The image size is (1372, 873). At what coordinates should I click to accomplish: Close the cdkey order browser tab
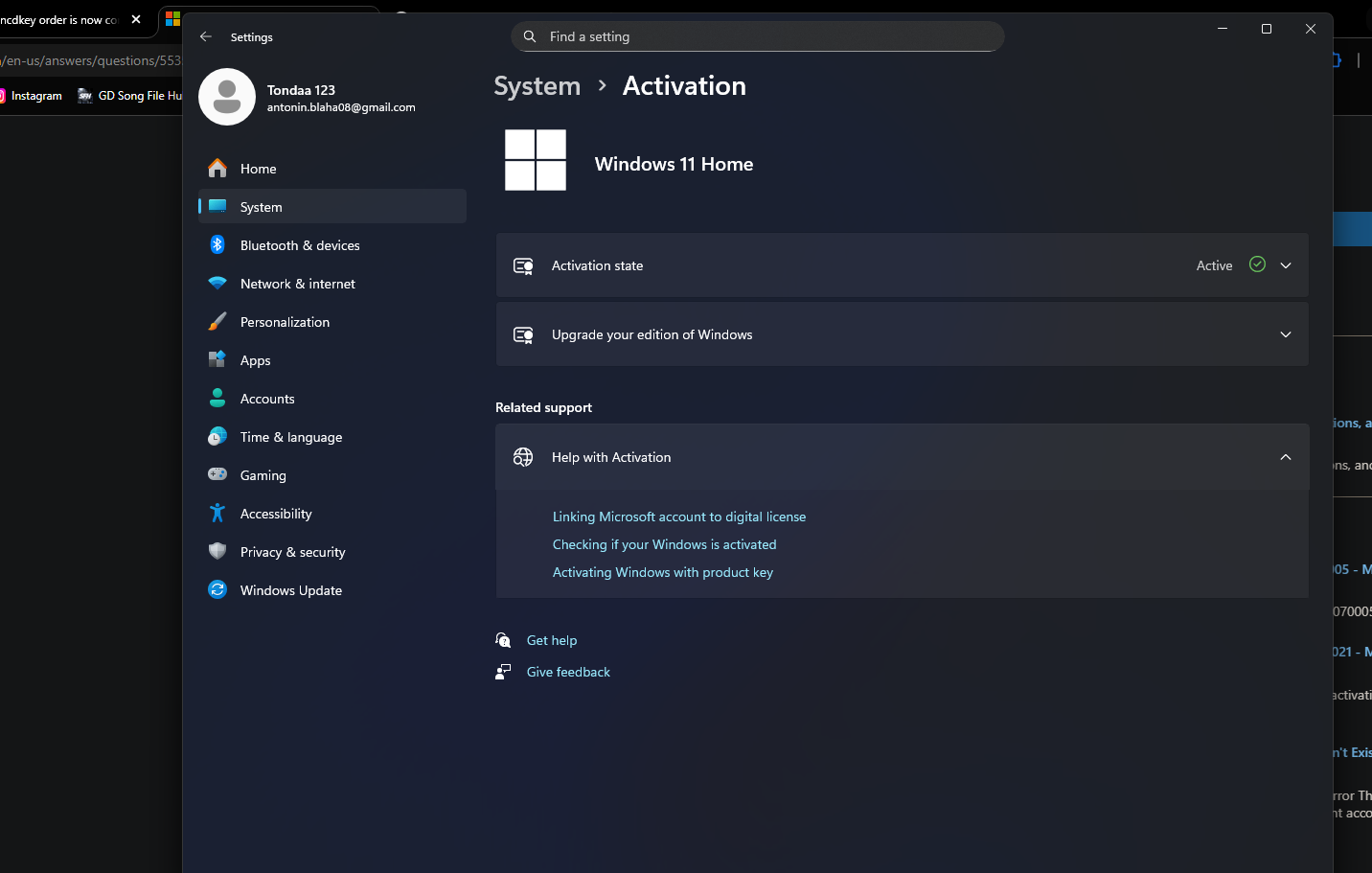(136, 19)
